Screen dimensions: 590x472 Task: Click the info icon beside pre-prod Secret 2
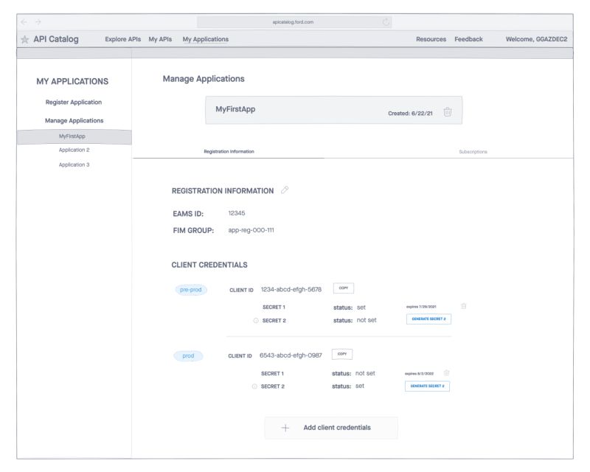pyautogui.click(x=256, y=321)
